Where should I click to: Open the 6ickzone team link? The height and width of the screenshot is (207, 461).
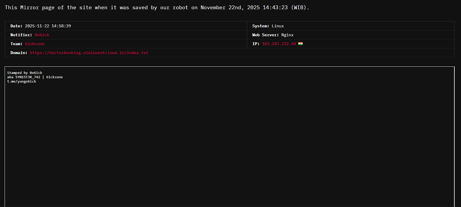[x=35, y=44]
